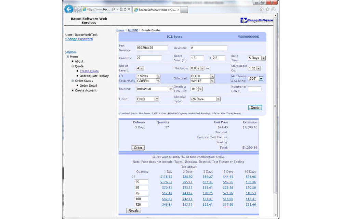Click the scrollbar down arrow
The image size is (342, 219).
tap(275, 215)
